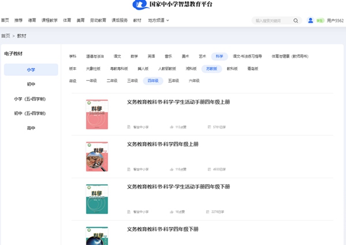Image resolution: width=346 pixels, height=245 pixels.
Task: Click the like icon for 学生活动手册四年级上册
Action: (171, 127)
